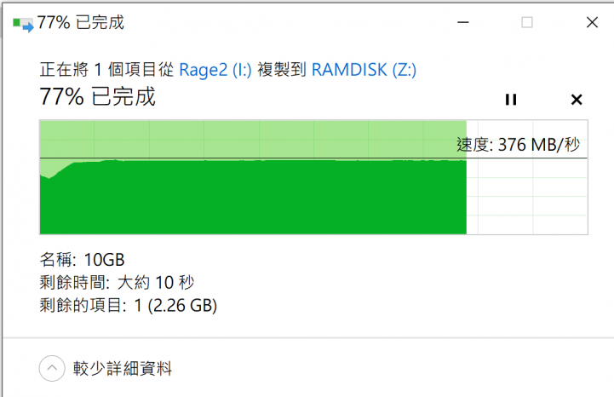
Task: Click the title bar text 77% 已完成
Action: [x=81, y=22]
